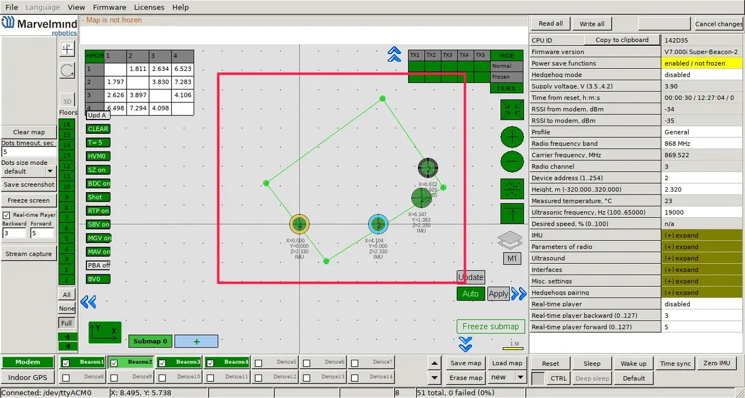This screenshot has width=745, height=398.
Task: Click the floor layers stack icon
Action: click(509, 240)
